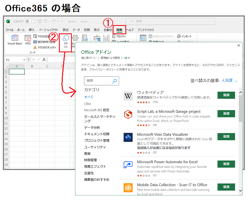This screenshot has width=248, height=203.
Task: Click the Visio Data Visualizer add-in icon
Action: point(128,137)
